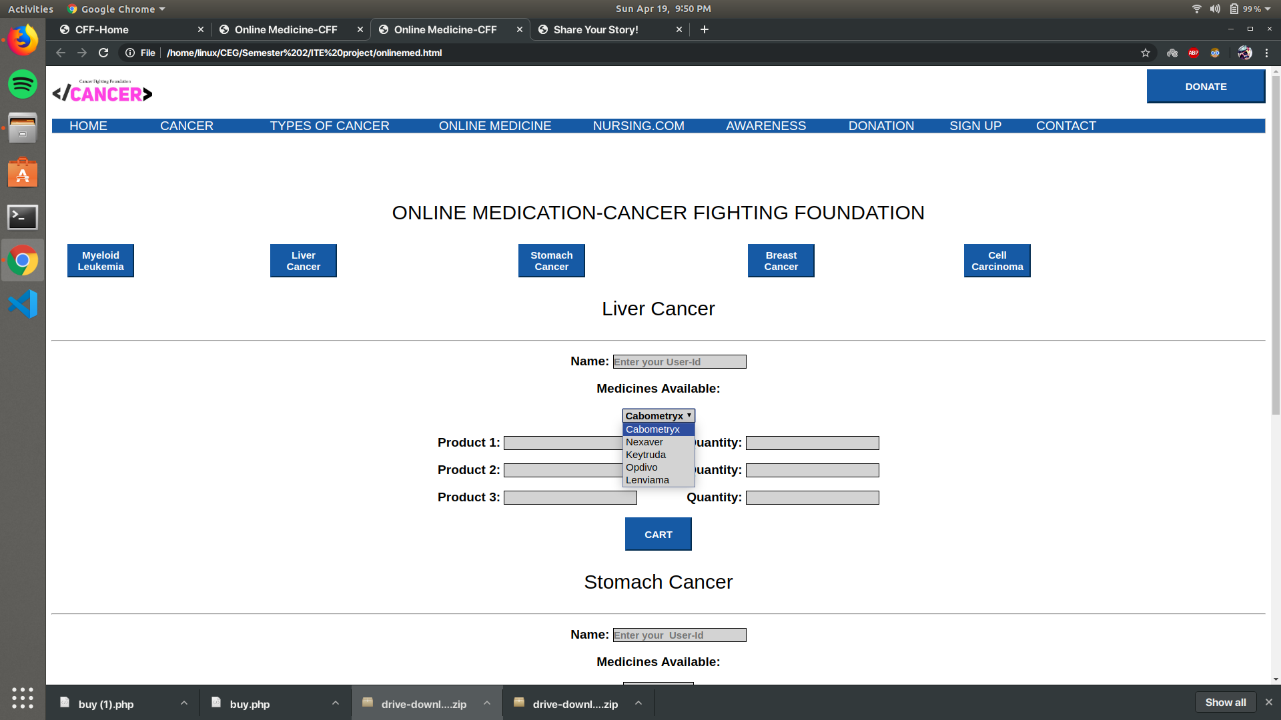Select Nexaver from medicines dropdown

pos(645,442)
